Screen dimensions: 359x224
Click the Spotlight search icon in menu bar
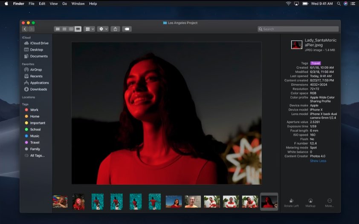click(339, 3)
